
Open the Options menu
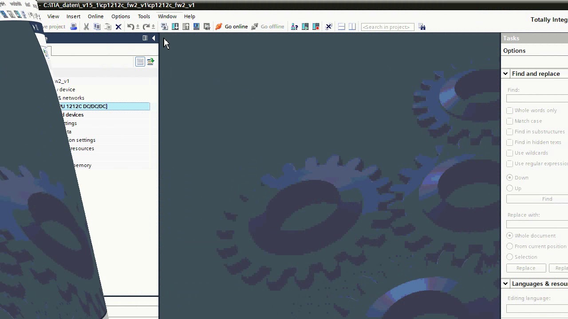click(121, 16)
